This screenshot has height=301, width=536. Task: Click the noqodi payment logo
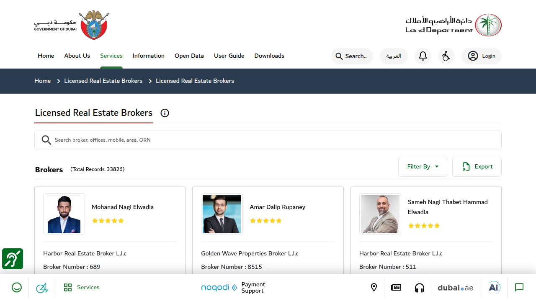(x=219, y=288)
